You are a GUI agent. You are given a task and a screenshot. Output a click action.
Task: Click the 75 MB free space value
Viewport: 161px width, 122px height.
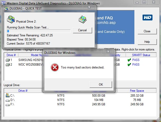tap(137, 100)
